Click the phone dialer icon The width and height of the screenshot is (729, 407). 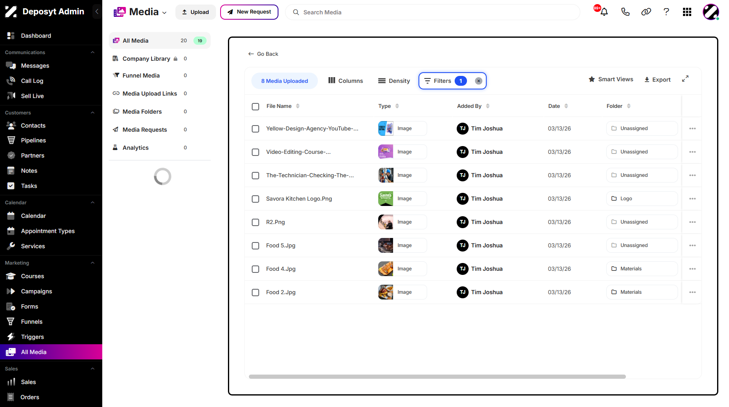pyautogui.click(x=625, y=12)
